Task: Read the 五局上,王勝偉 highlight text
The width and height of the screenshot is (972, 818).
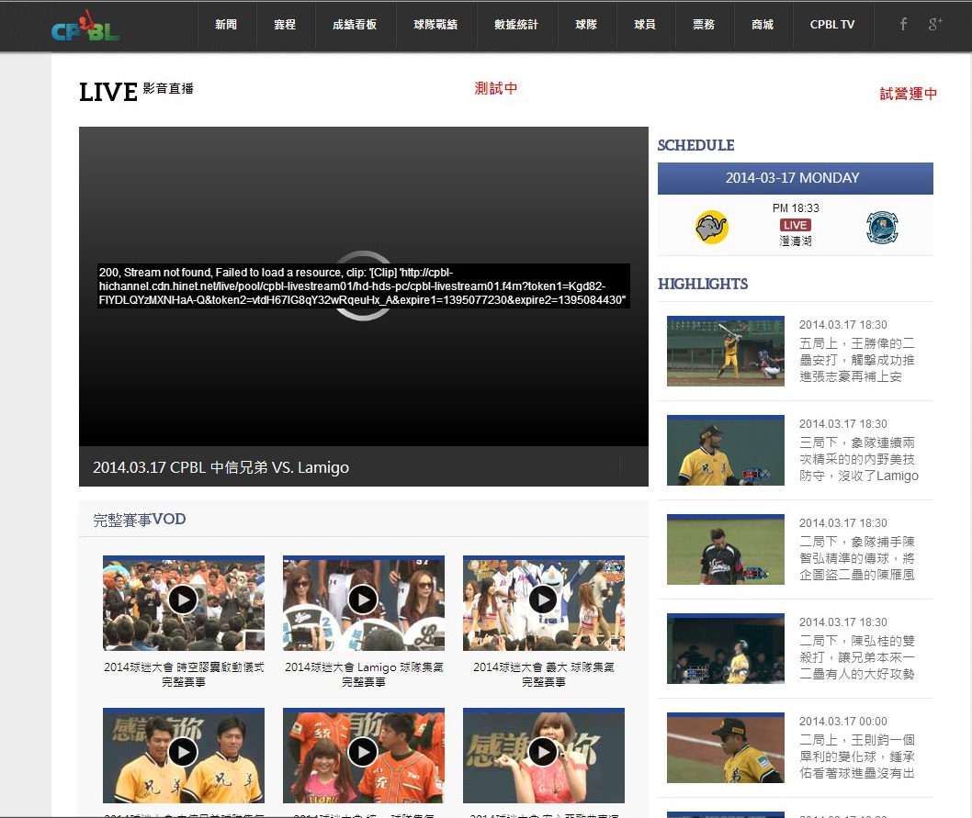Action: tap(856, 360)
